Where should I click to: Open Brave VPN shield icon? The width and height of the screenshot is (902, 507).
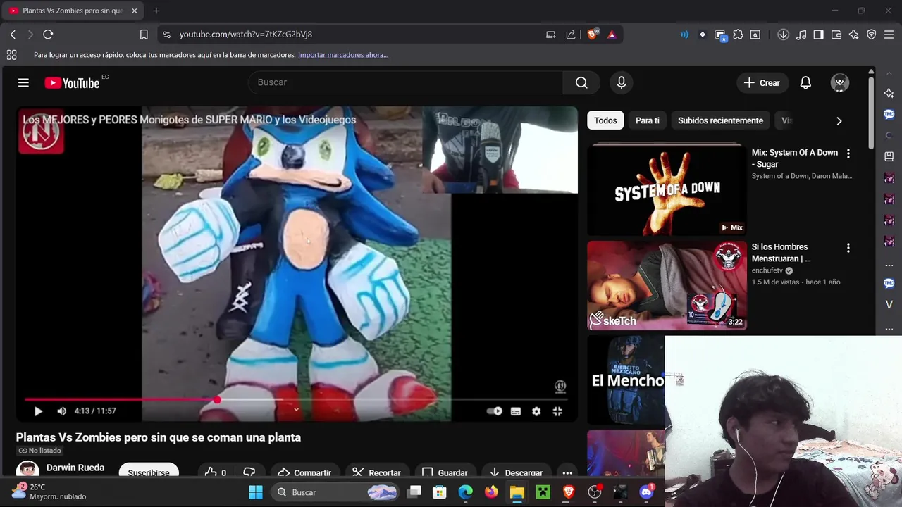pyautogui.click(x=872, y=35)
